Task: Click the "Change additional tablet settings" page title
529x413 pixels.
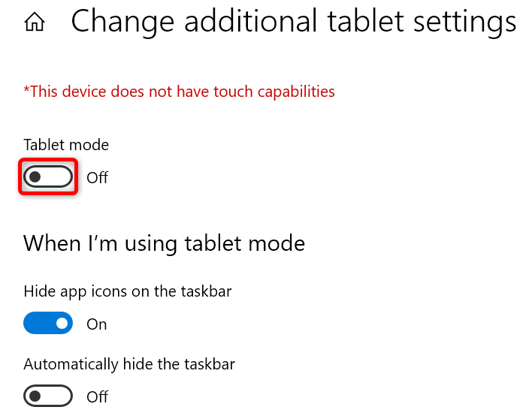Action: 293,22
